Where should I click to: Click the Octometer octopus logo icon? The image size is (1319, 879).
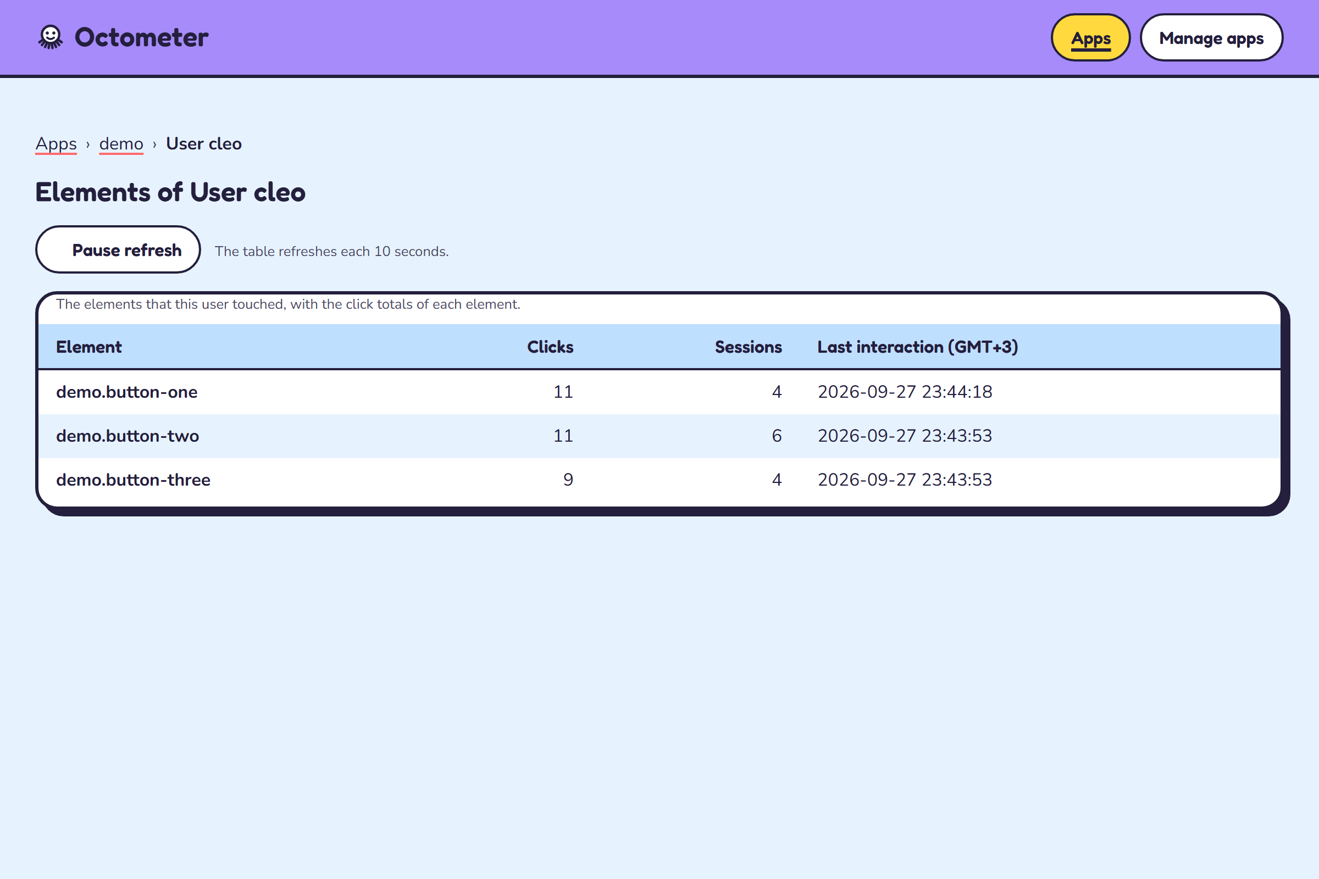coord(51,37)
